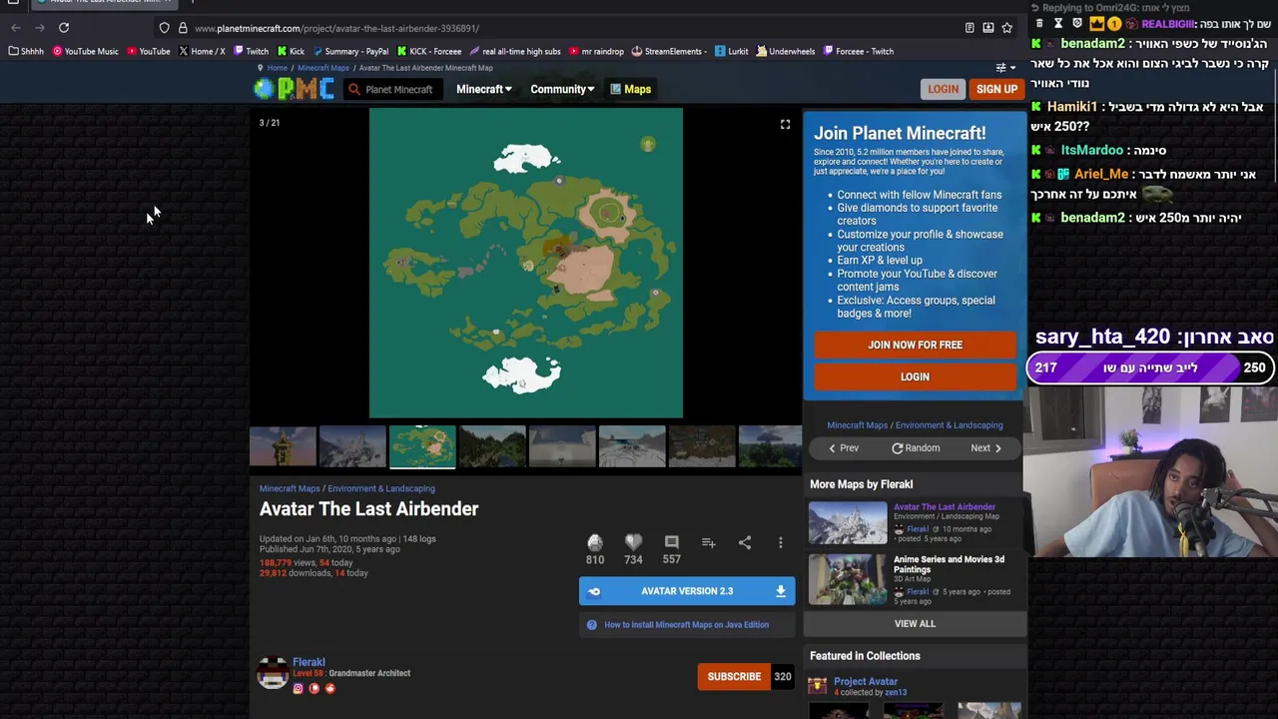
Task: Click the Flerakl author name
Action: pyautogui.click(x=309, y=662)
